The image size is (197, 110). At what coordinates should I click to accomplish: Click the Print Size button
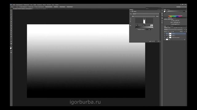pos(70,7)
